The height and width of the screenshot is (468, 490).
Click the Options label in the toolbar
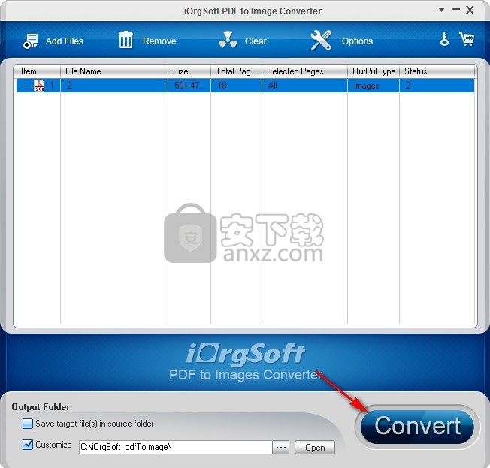(x=357, y=41)
